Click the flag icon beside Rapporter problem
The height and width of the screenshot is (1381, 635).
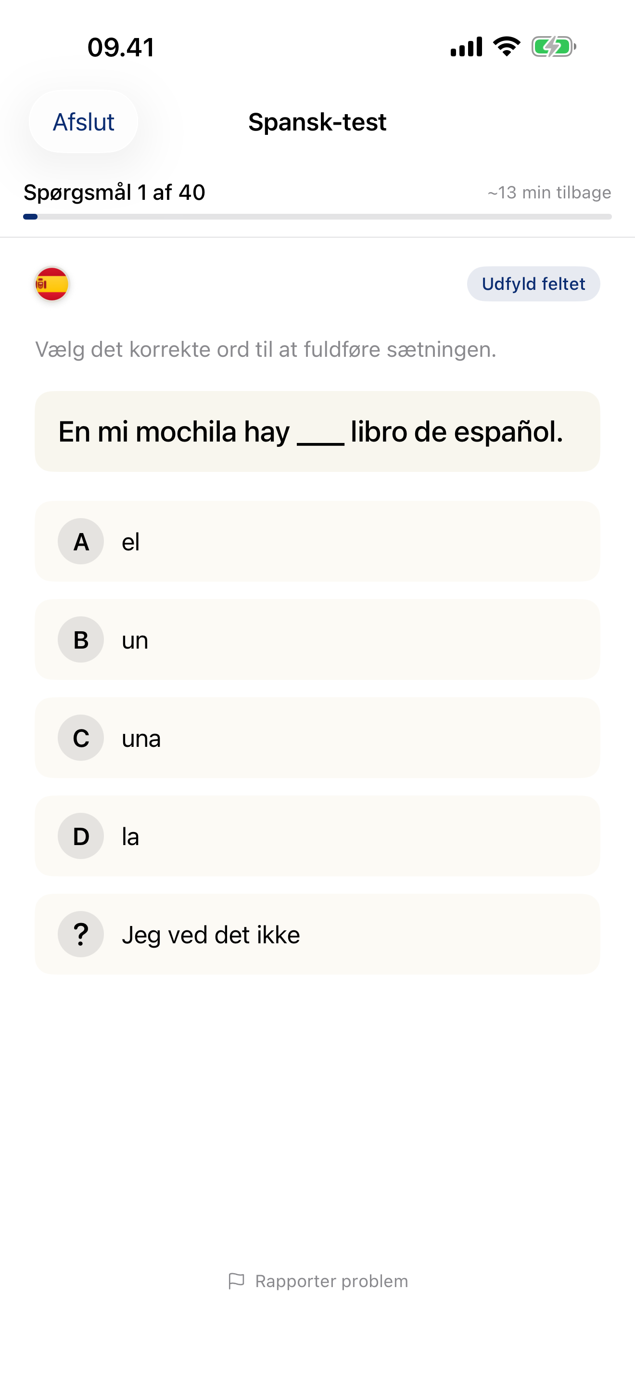pos(237,1281)
